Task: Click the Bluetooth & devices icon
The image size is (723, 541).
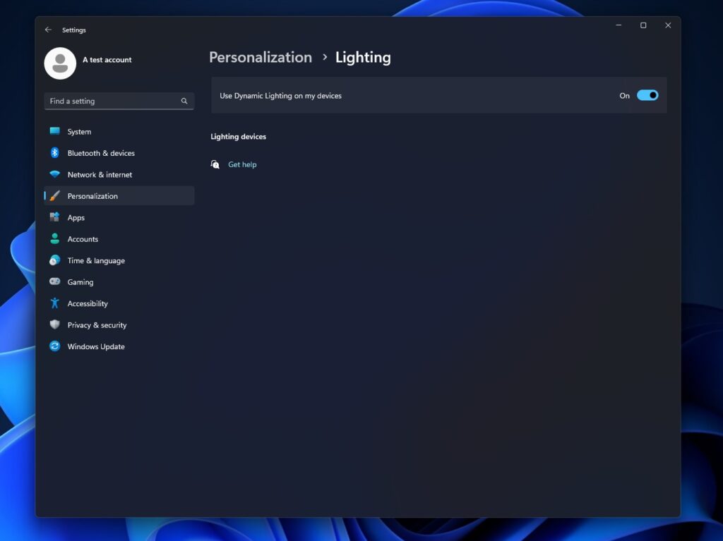Action: coord(55,152)
